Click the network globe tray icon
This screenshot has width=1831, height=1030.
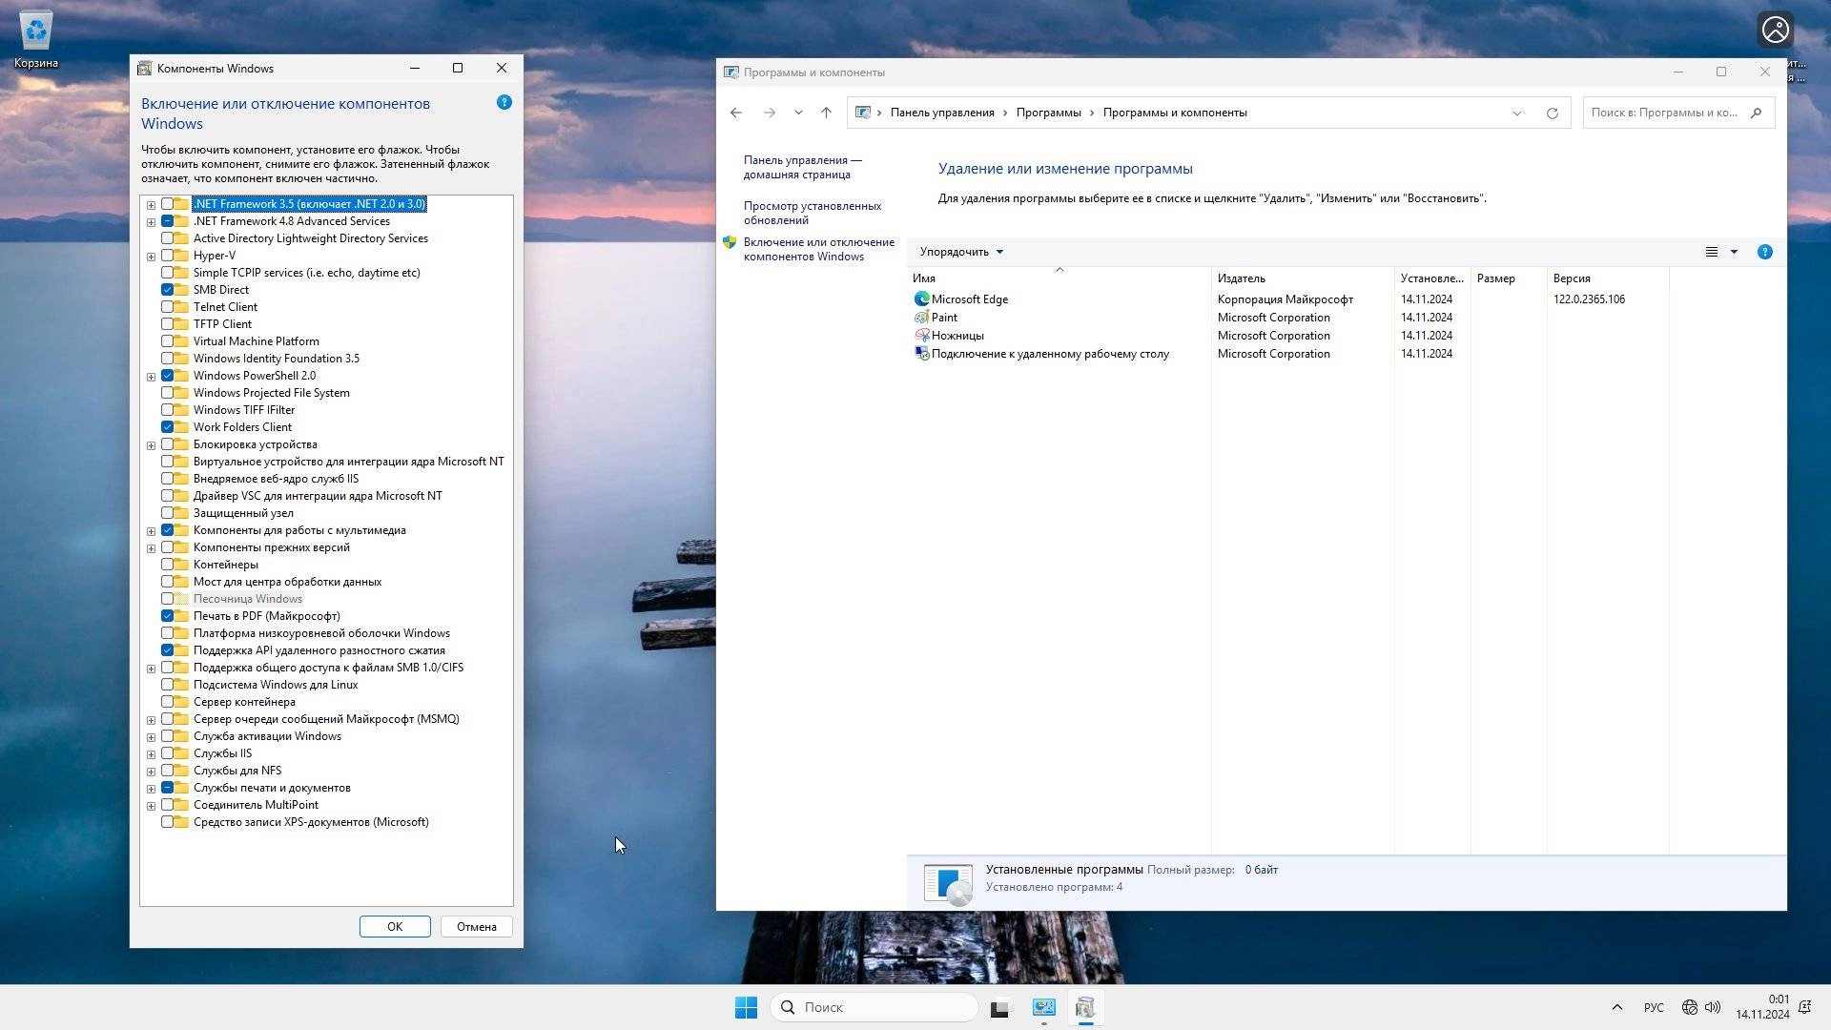1689,1007
